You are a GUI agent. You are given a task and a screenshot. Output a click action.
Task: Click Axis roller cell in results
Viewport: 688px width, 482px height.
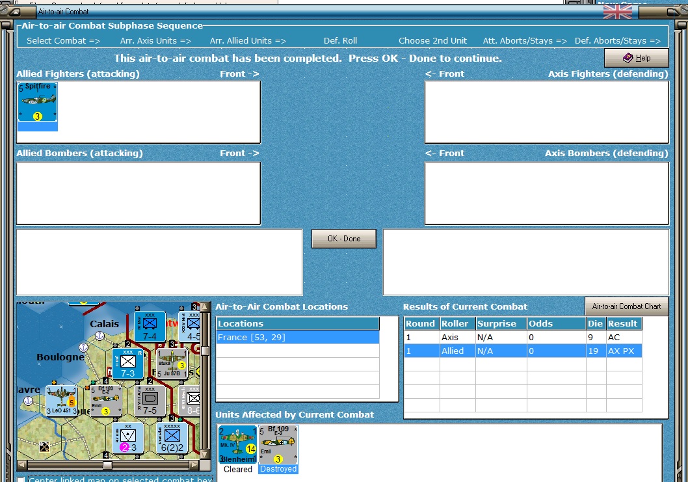point(458,337)
